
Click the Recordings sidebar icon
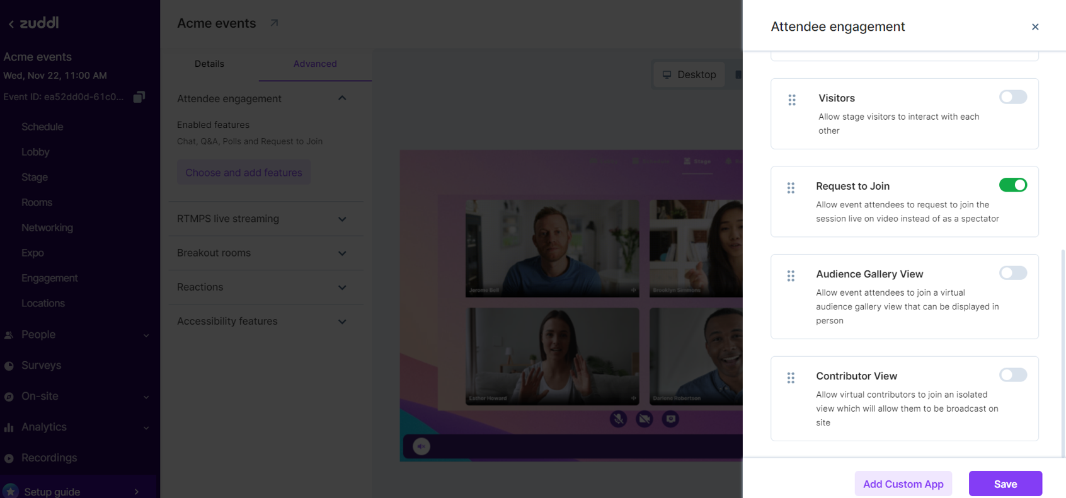pos(9,458)
